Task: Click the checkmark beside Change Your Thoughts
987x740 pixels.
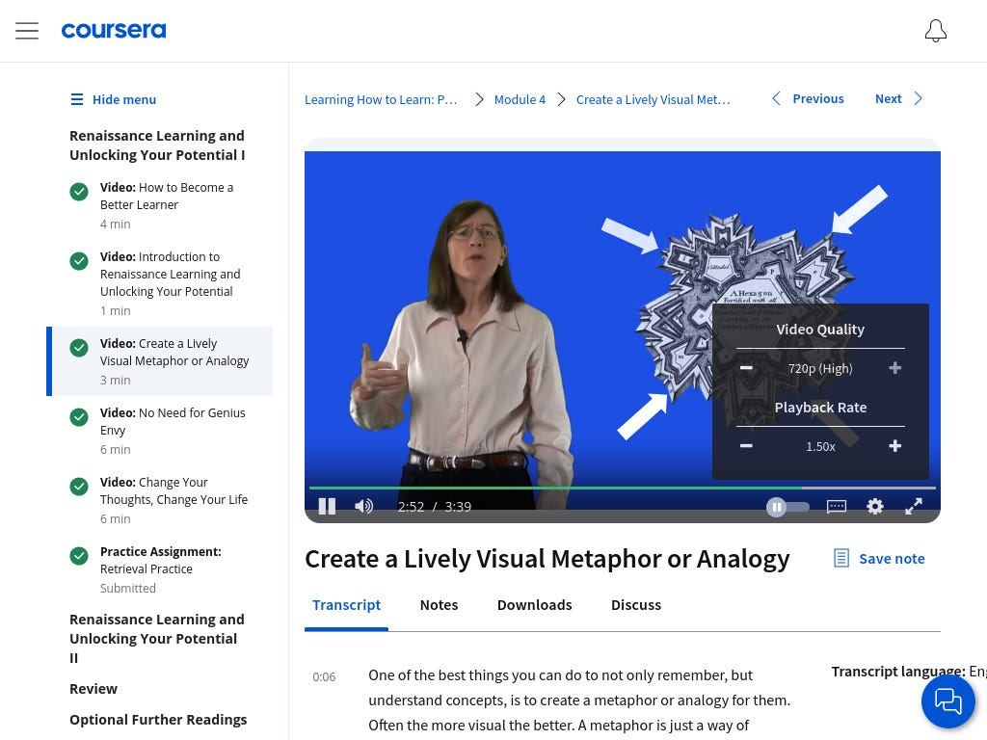Action: click(79, 486)
